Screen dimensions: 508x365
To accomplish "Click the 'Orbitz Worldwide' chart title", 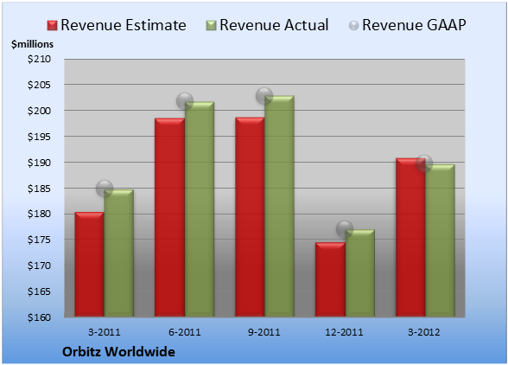I will pyautogui.click(x=118, y=352).
